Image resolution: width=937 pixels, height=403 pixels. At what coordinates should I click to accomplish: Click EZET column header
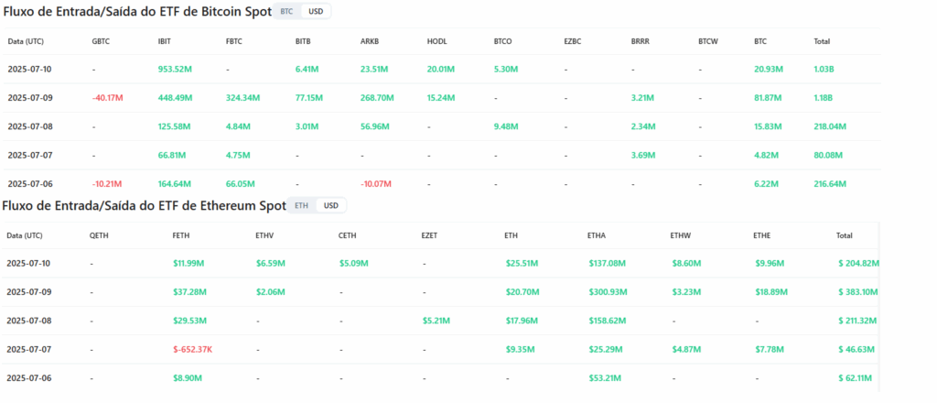(x=429, y=235)
